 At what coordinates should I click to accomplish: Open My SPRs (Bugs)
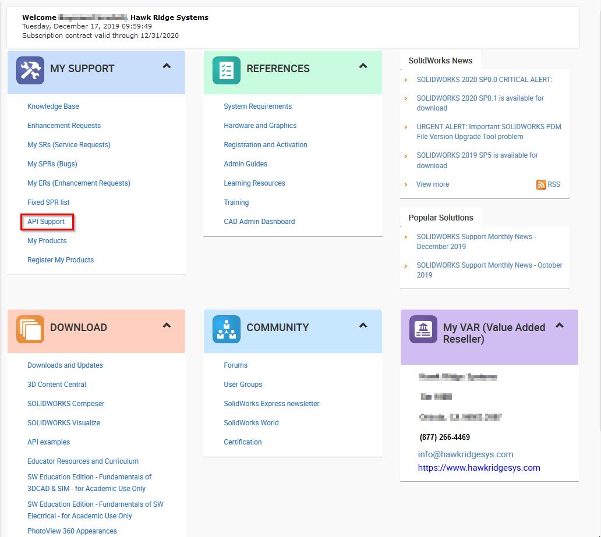point(52,164)
